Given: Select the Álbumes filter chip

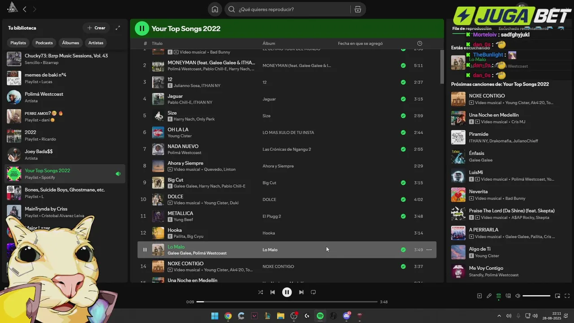Looking at the screenshot, I should pyautogui.click(x=70, y=43).
